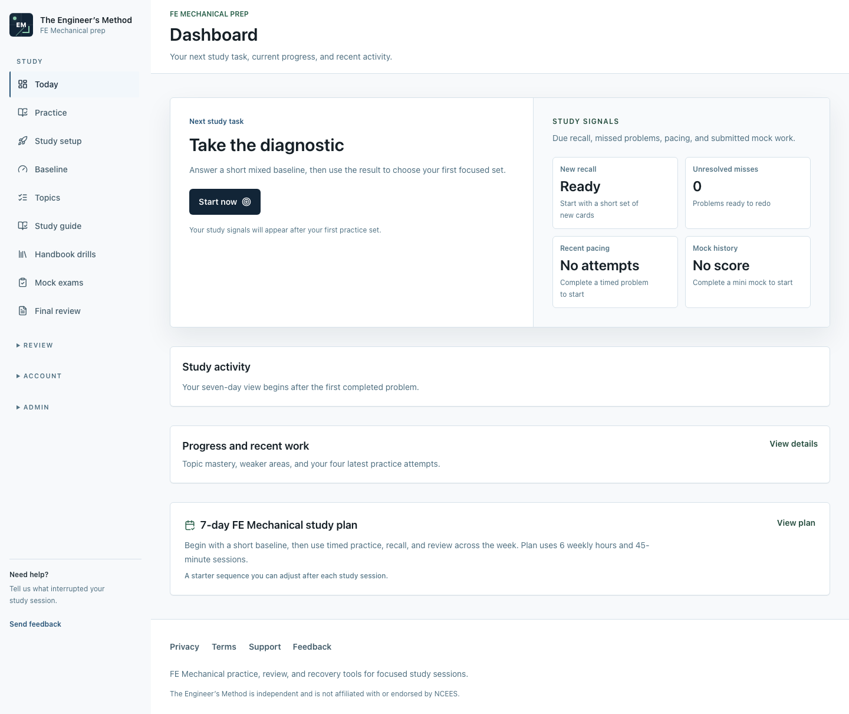This screenshot has height=714, width=849.
Task: Click the Mock exams clipboard icon
Action: tap(22, 283)
